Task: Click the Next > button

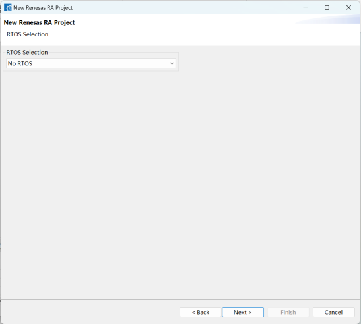Action: coord(243,312)
